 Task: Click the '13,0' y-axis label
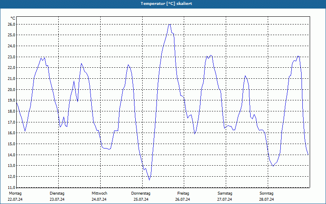(12, 166)
